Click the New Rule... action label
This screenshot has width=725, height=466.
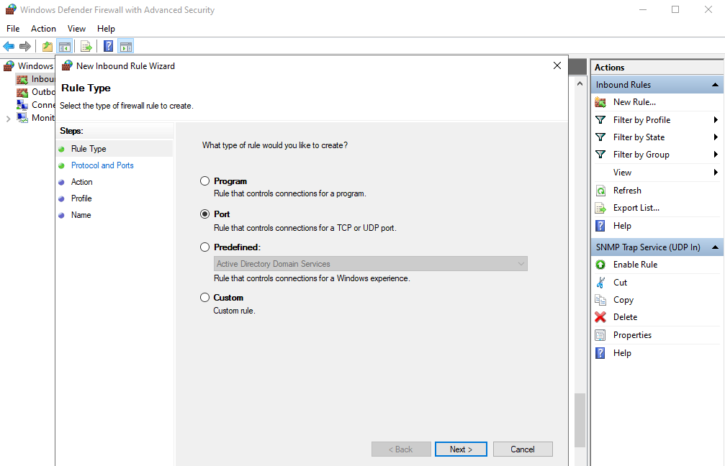[634, 102]
